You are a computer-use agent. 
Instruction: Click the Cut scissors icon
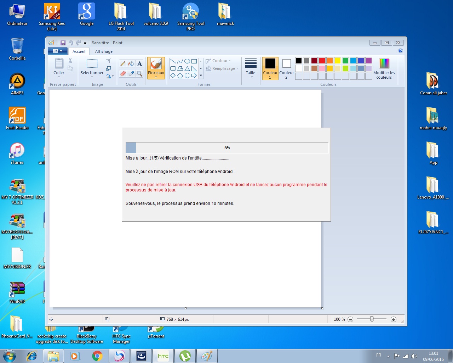click(x=70, y=61)
